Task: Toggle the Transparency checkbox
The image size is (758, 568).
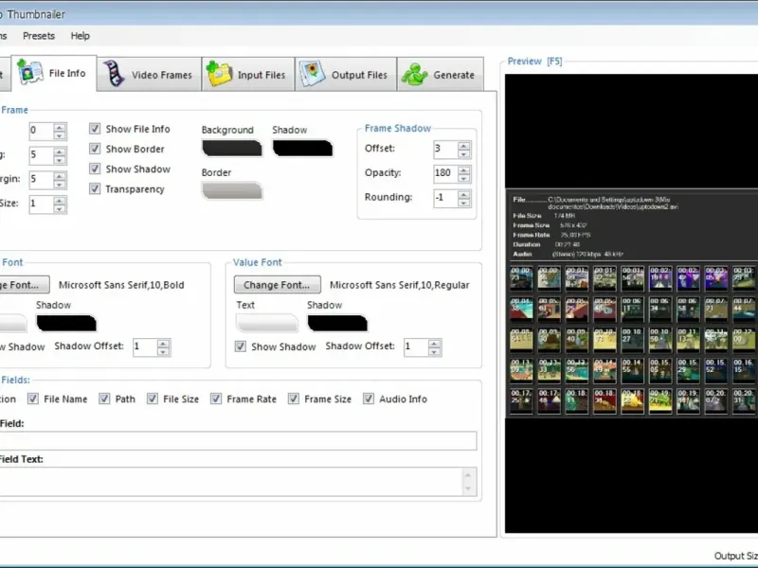Action: pos(95,188)
